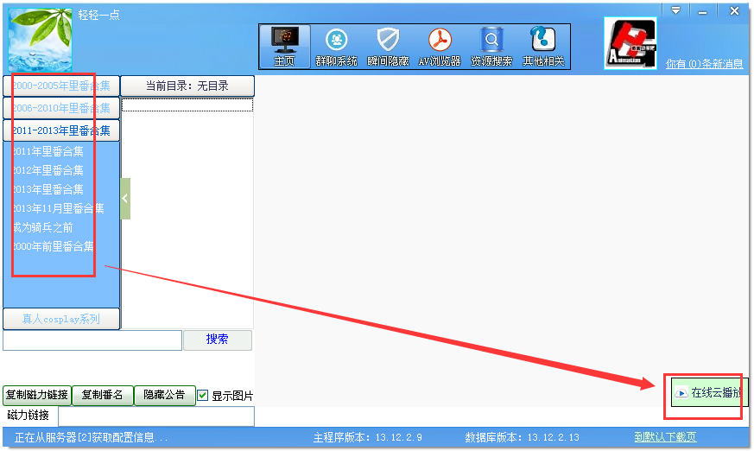
Task: Collapse the left panel with green arrow
Action: [125, 199]
